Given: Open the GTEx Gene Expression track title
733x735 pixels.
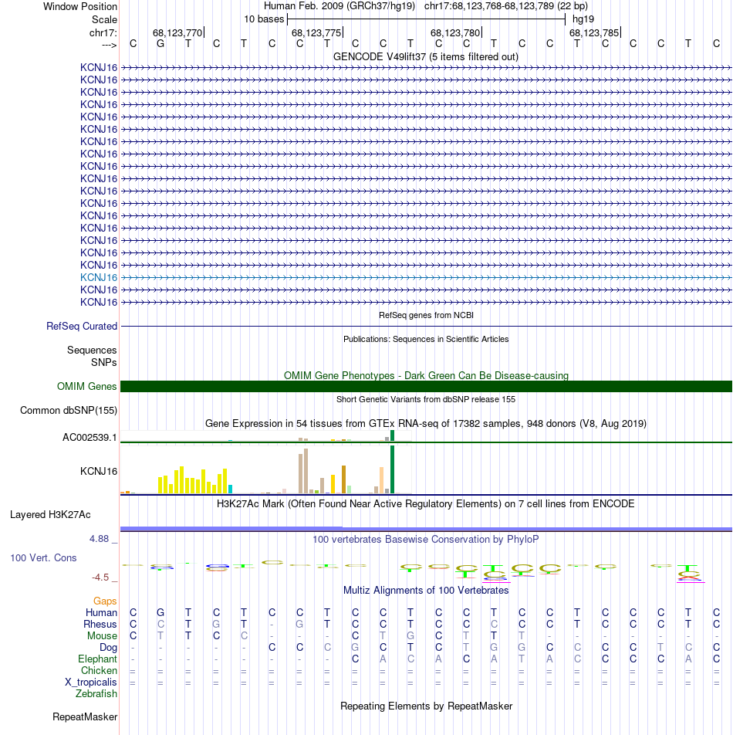Looking at the screenshot, I should tap(426, 424).
